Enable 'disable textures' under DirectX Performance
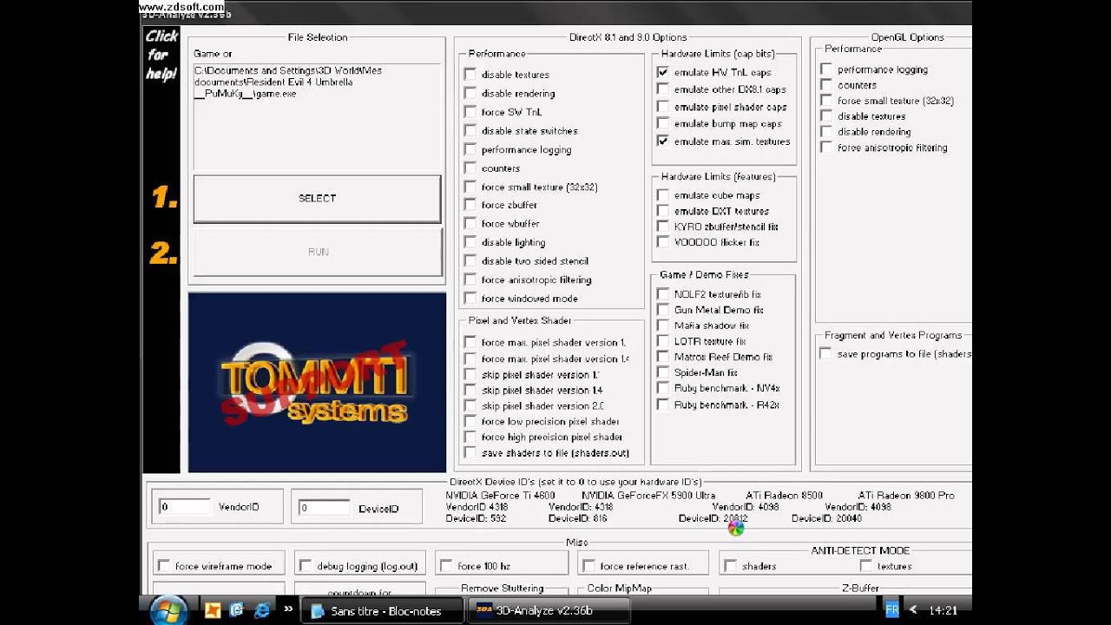Image resolution: width=1111 pixels, height=625 pixels. point(470,75)
